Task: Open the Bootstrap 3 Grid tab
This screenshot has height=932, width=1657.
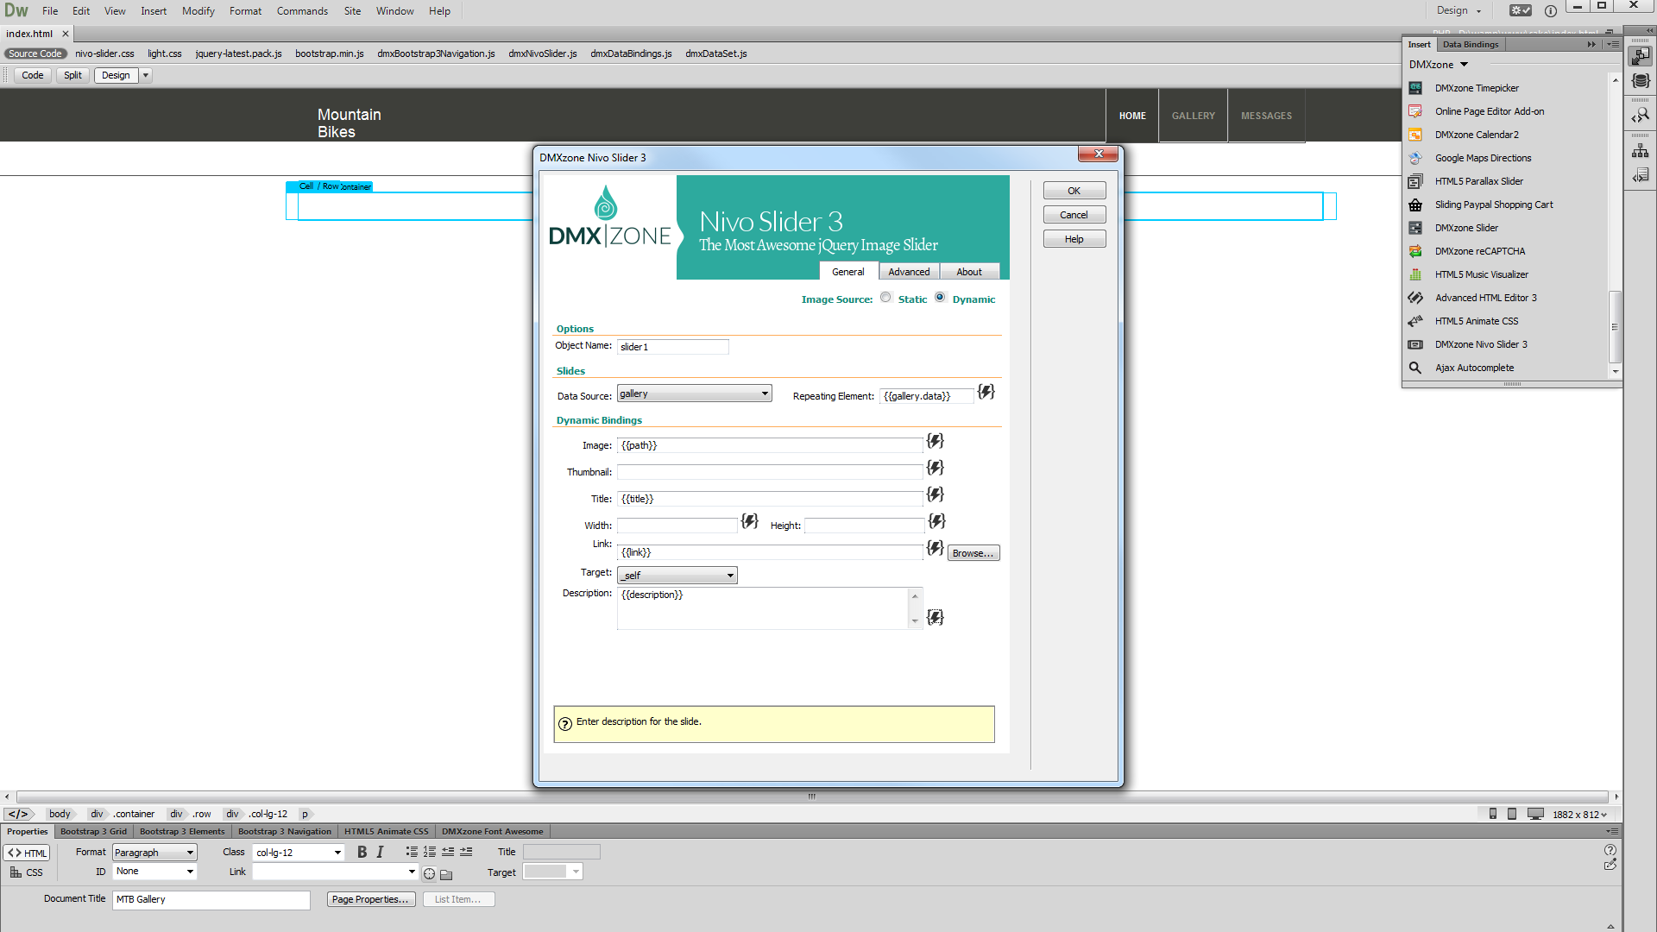Action: click(93, 832)
